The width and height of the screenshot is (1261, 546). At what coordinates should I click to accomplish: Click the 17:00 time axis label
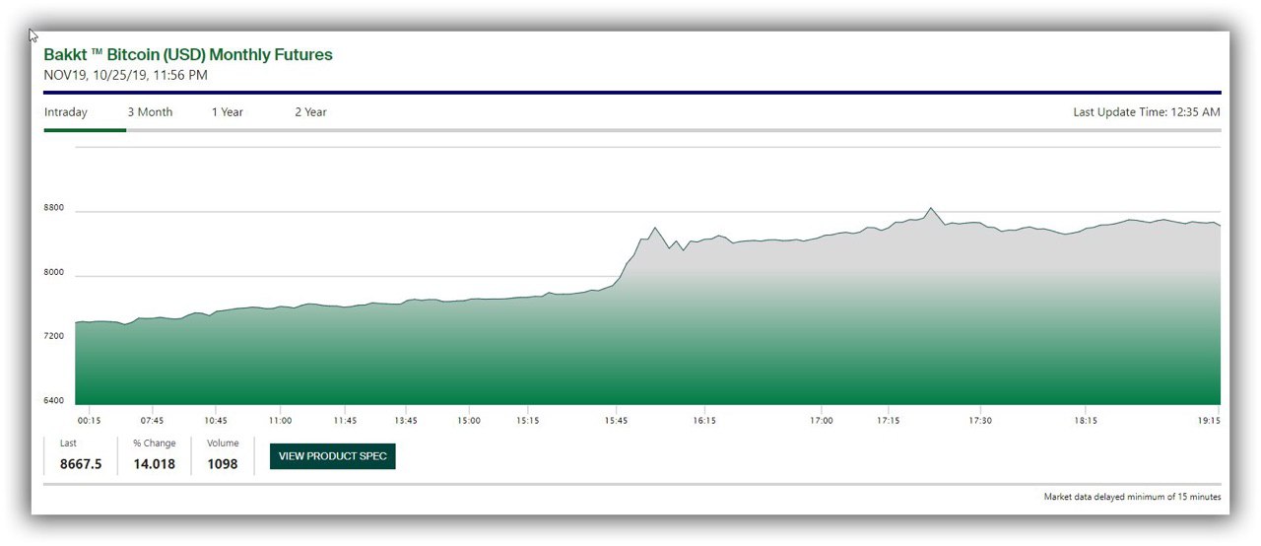(x=822, y=421)
